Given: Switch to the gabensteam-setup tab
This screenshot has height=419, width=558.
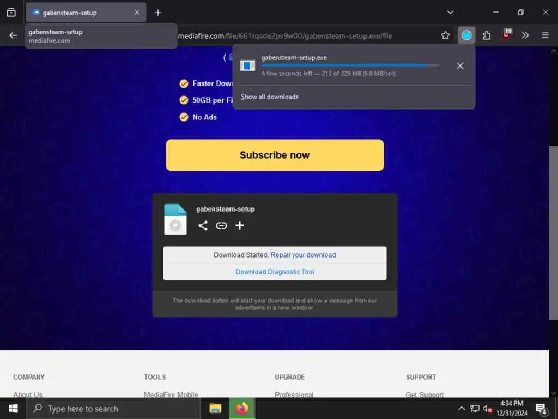Looking at the screenshot, I should coord(86,13).
